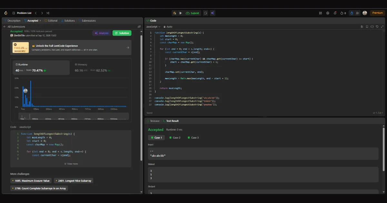Open the notes icon next to Submit
Screen dimensions: 387x203
(206, 13)
